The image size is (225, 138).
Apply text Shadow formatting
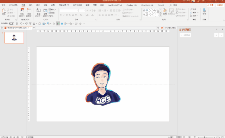[70, 15]
